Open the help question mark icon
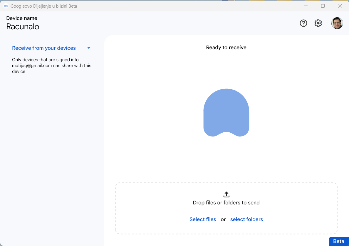Image resolution: width=349 pixels, height=246 pixels. click(x=303, y=23)
